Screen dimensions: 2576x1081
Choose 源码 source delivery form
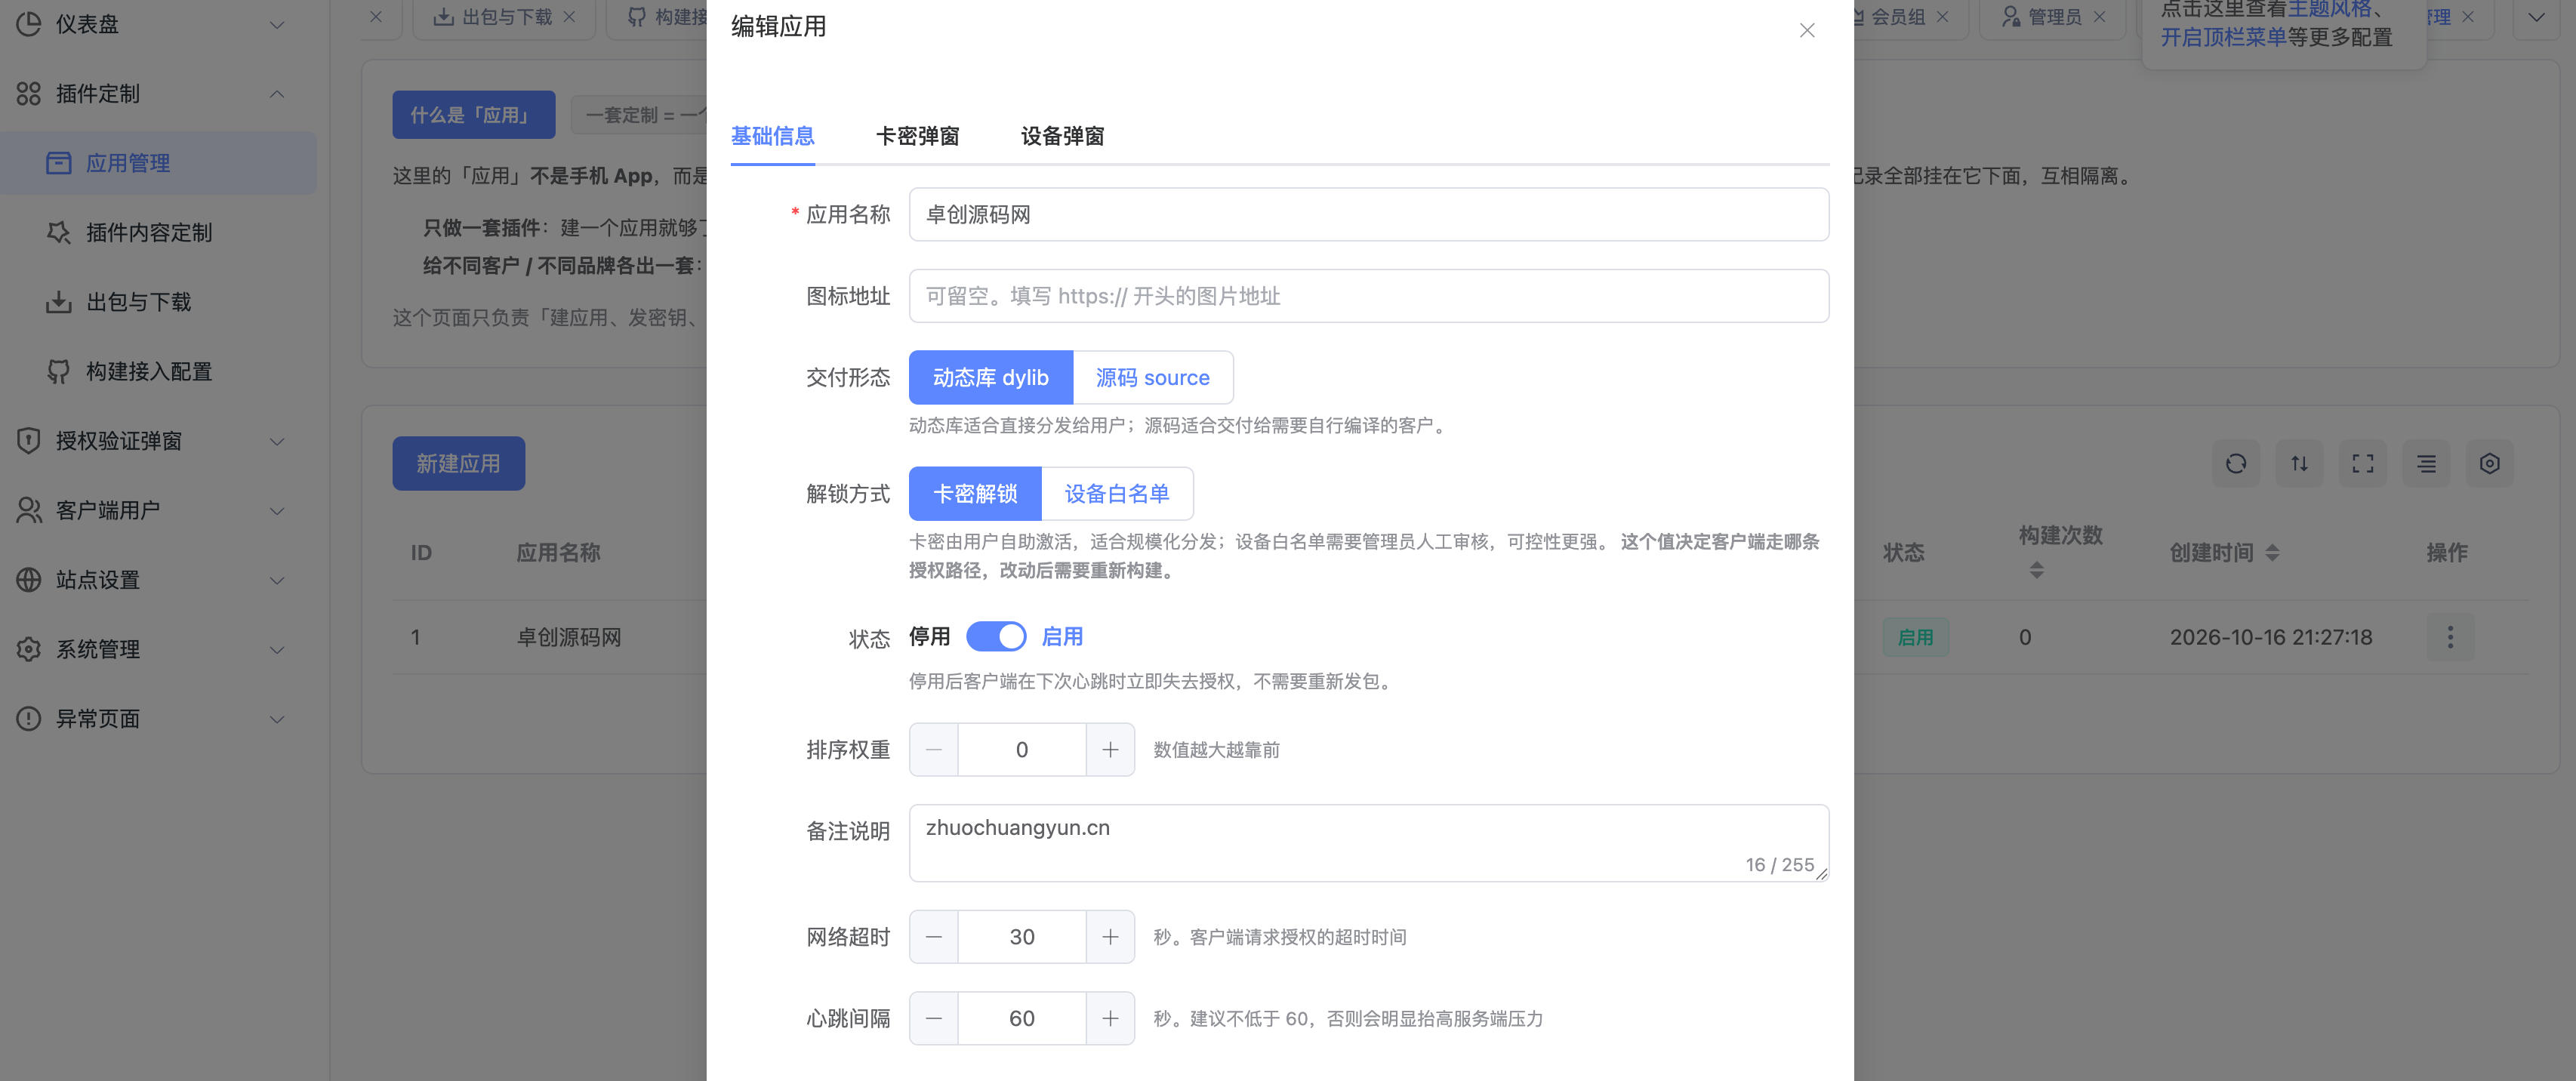[1152, 377]
